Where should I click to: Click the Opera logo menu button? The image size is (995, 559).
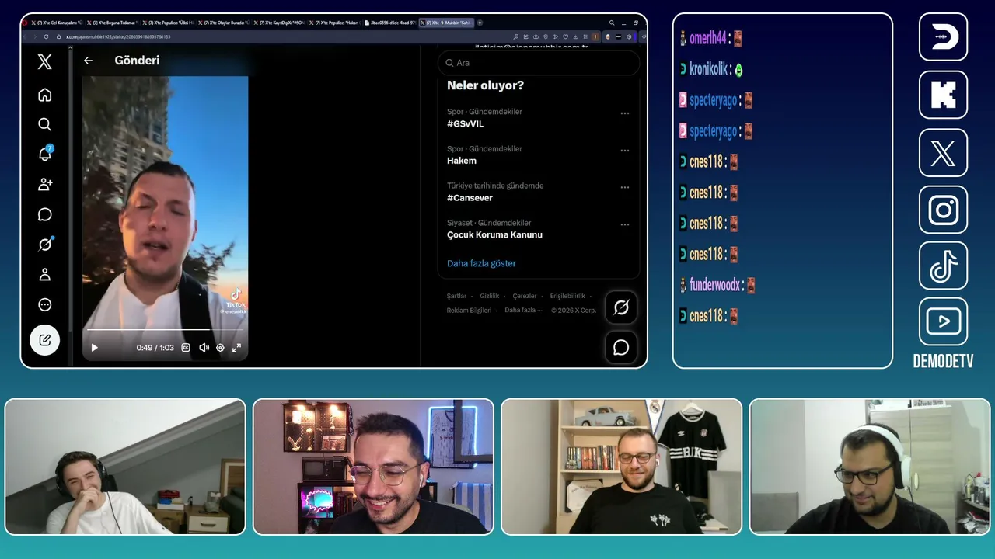click(x=25, y=23)
